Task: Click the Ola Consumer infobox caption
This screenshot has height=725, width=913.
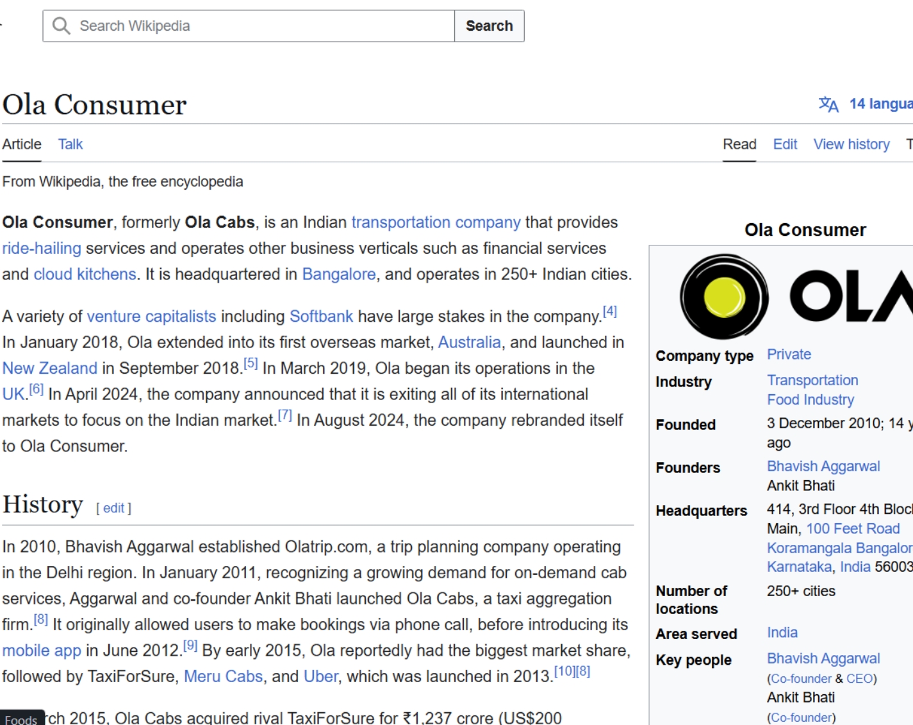Action: pyautogui.click(x=805, y=230)
